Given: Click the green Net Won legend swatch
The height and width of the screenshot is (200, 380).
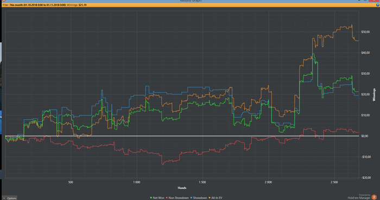Looking at the screenshot, I should (151, 198).
